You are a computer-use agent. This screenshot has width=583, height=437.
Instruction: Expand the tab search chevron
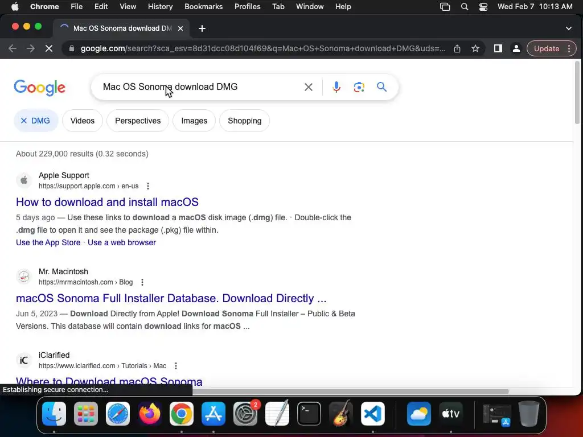tap(569, 28)
